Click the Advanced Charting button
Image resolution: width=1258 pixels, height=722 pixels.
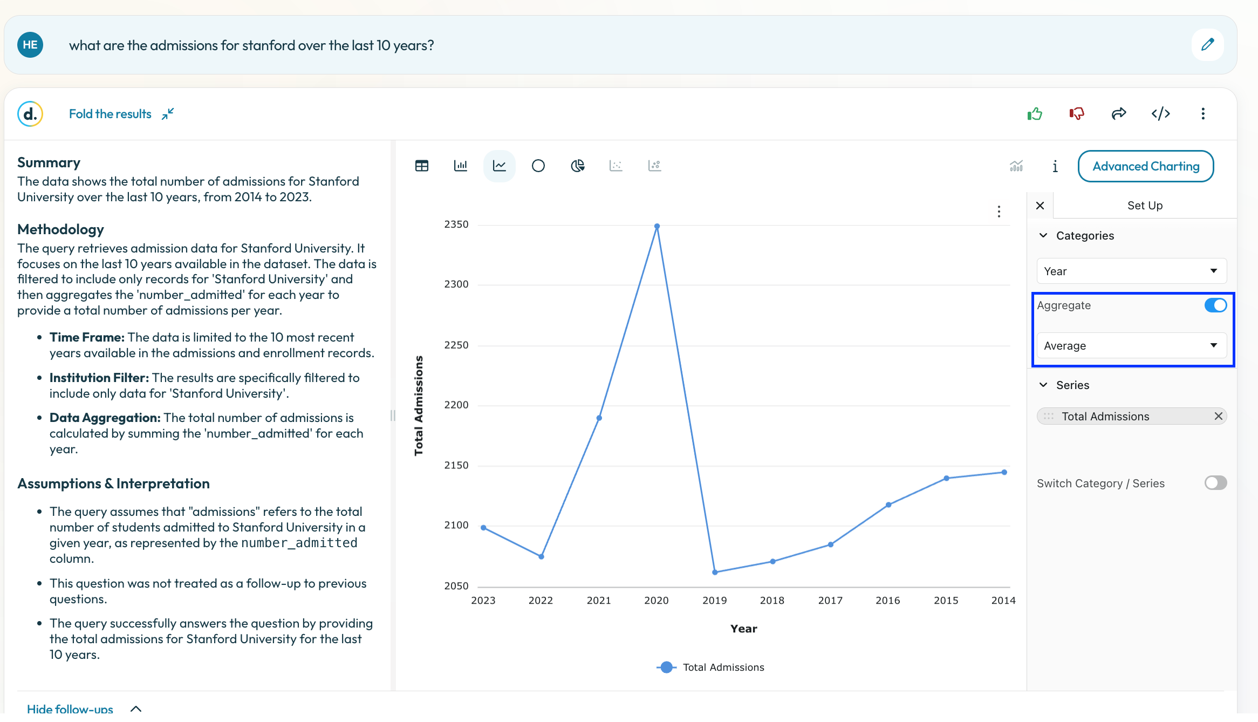1146,166
